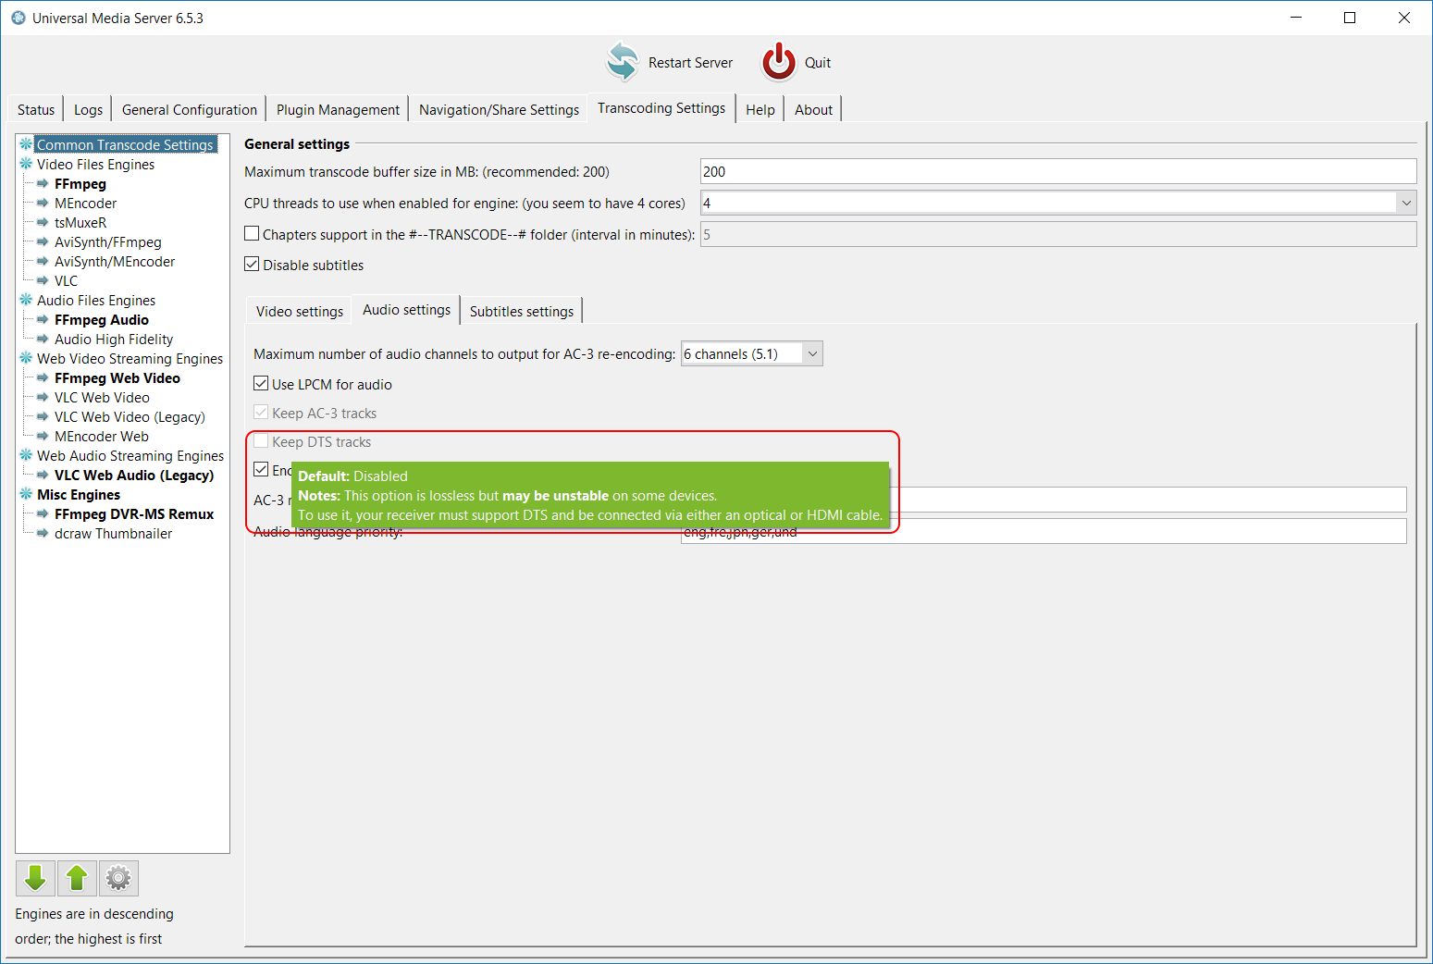Select dcraw Thumbnailer engine
Image resolution: width=1433 pixels, height=964 pixels.
coord(113,533)
